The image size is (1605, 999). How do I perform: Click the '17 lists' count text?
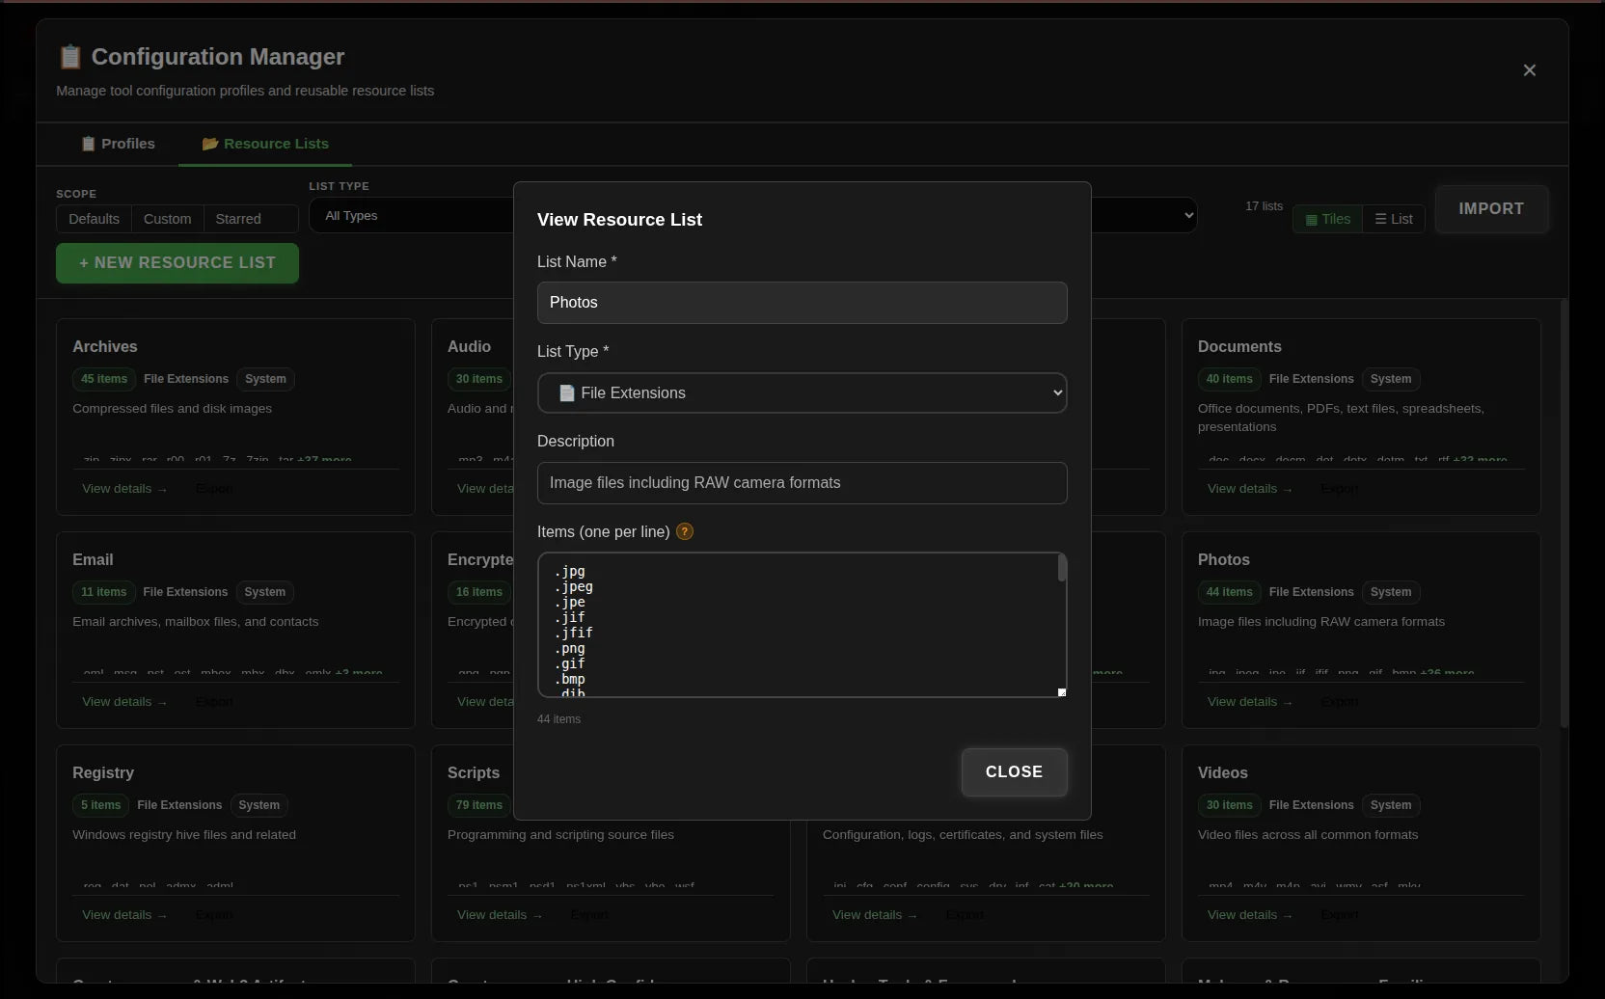[1264, 206]
